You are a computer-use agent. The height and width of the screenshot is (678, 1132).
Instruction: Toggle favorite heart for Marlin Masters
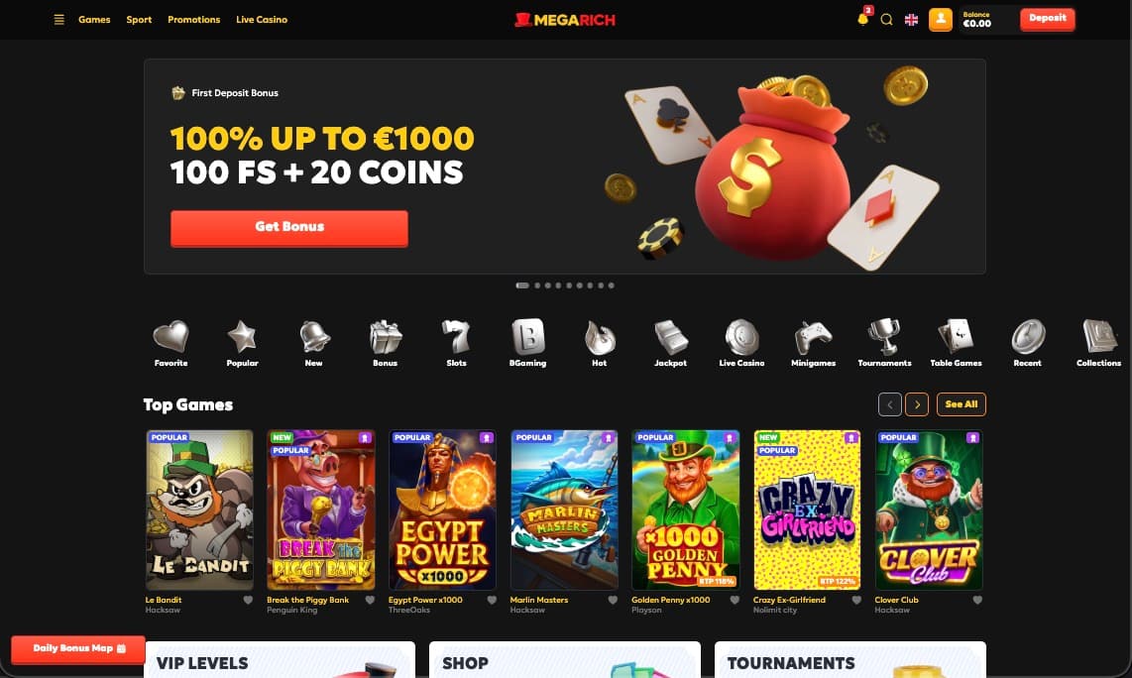click(x=613, y=600)
